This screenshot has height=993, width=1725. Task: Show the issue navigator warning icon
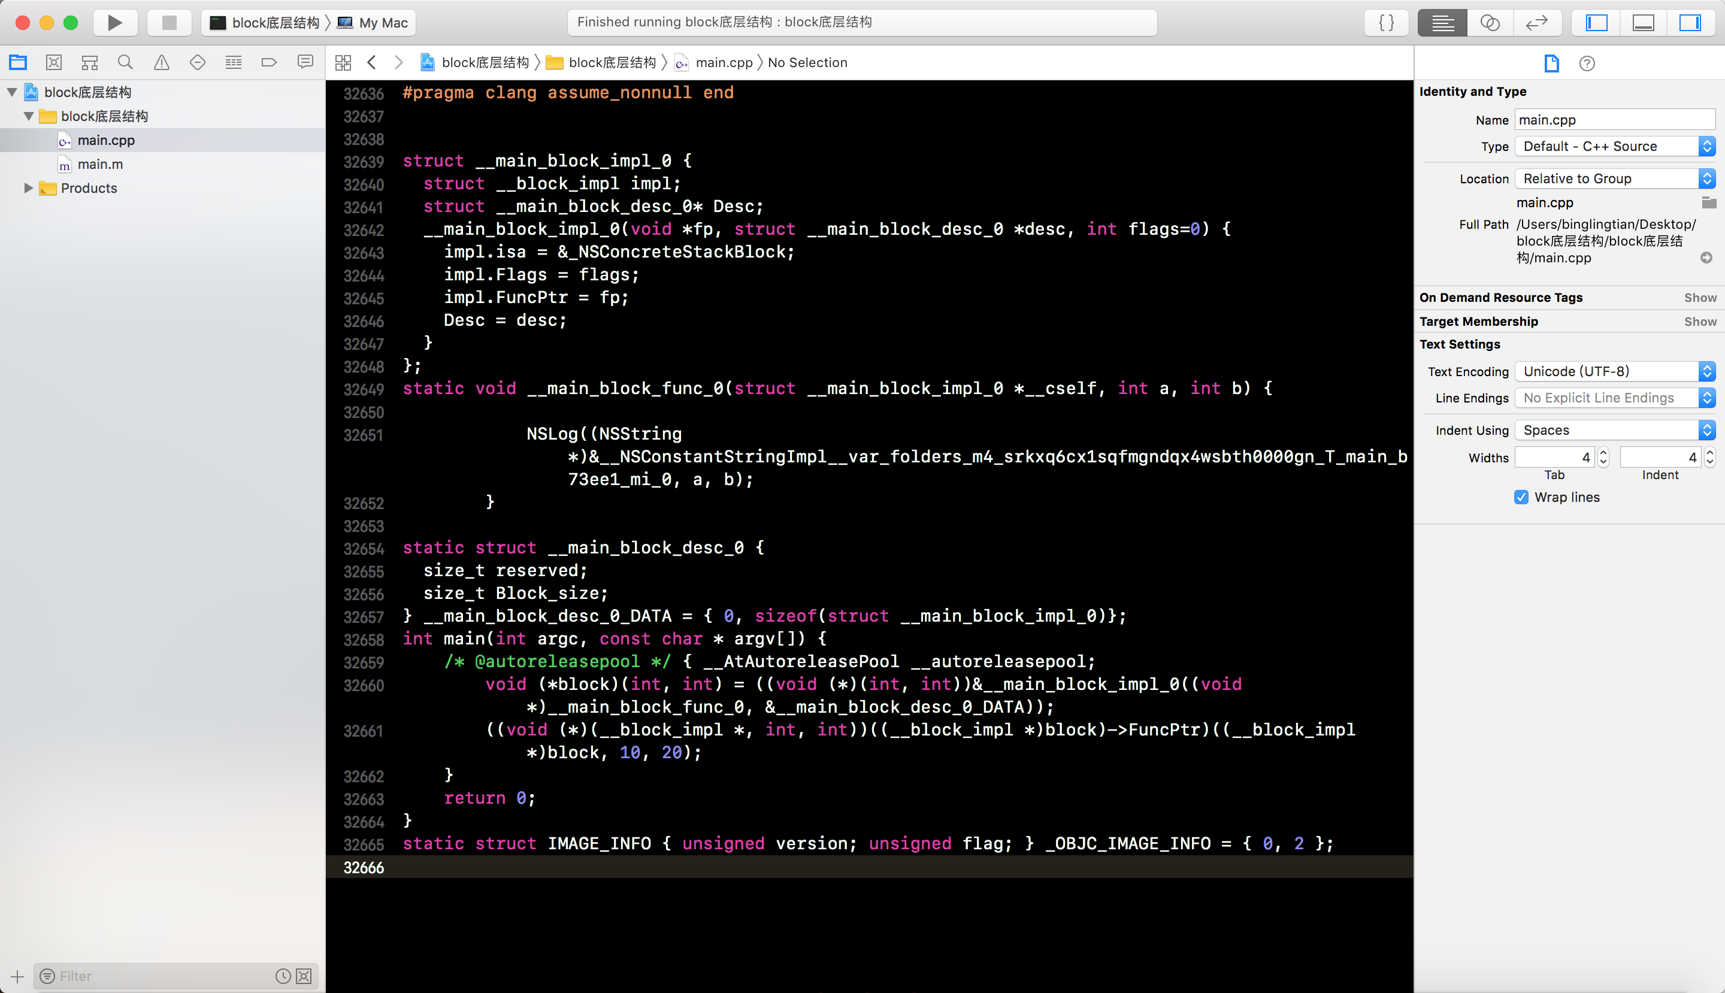(162, 63)
